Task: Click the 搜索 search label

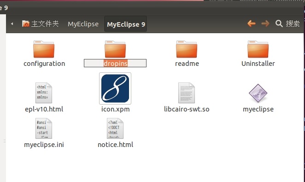Action: coord(293,23)
